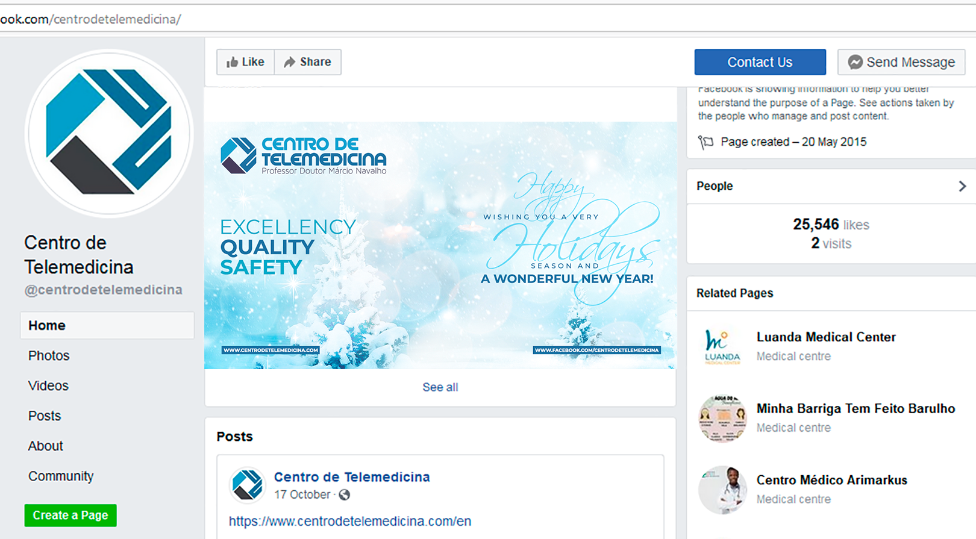Expand People section with the chevron arrow

point(962,186)
